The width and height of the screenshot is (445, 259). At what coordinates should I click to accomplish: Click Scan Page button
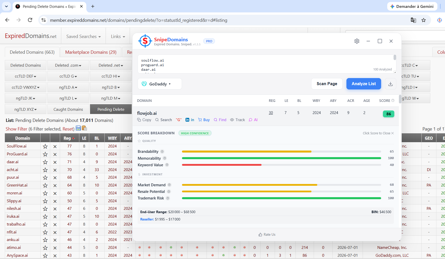(x=327, y=84)
